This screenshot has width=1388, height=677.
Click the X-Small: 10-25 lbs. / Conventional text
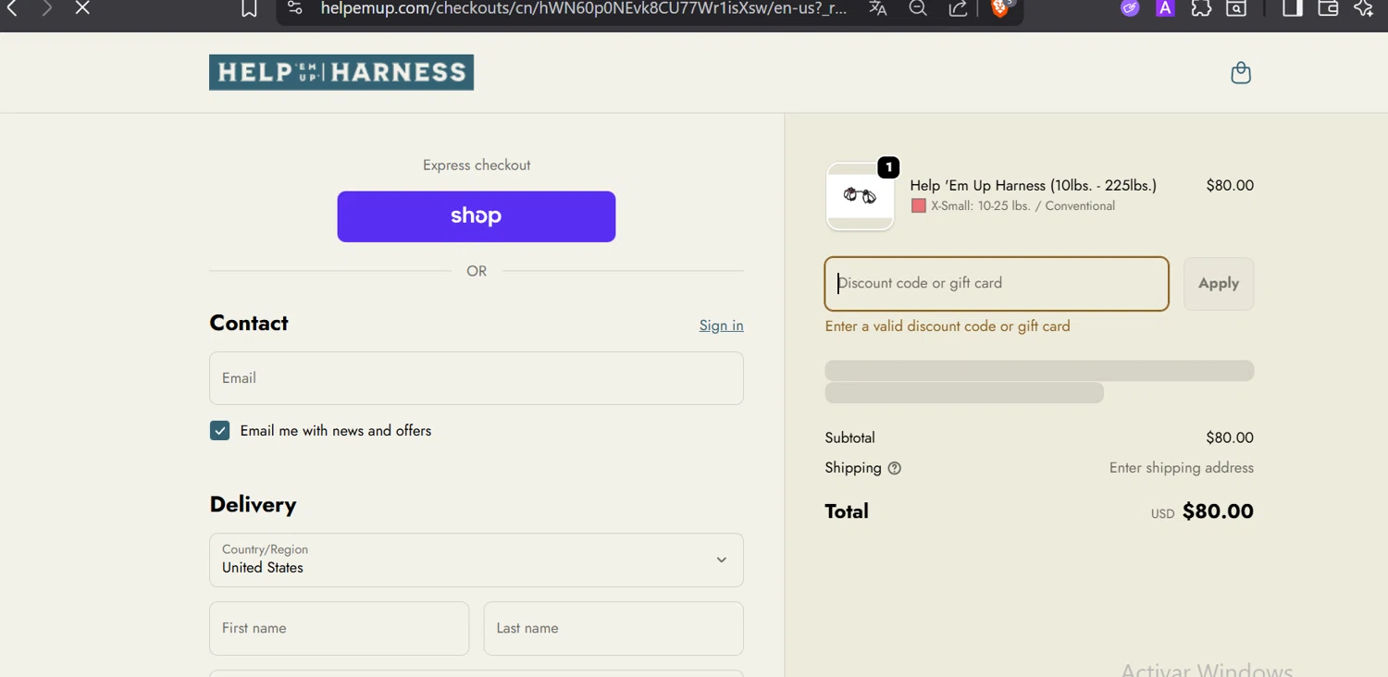[x=1022, y=206]
